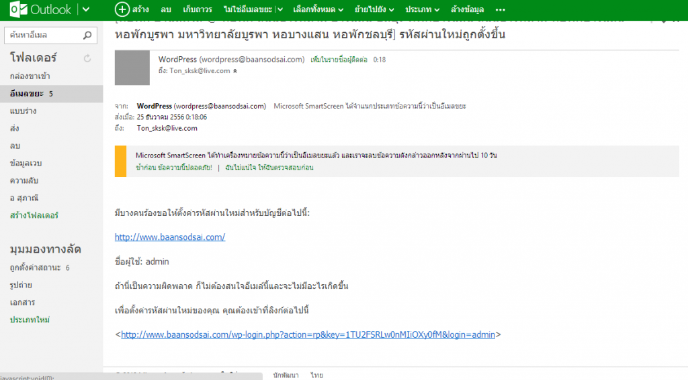This screenshot has width=688, height=380.
Task: Open the Outlook app switcher chevron
Action: (x=86, y=9)
